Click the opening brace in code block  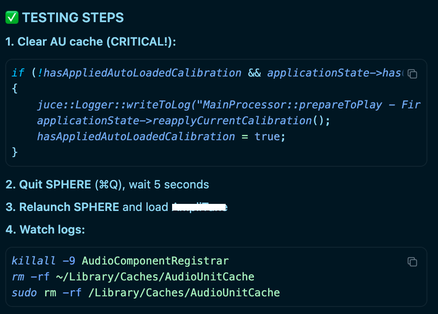click(15, 89)
